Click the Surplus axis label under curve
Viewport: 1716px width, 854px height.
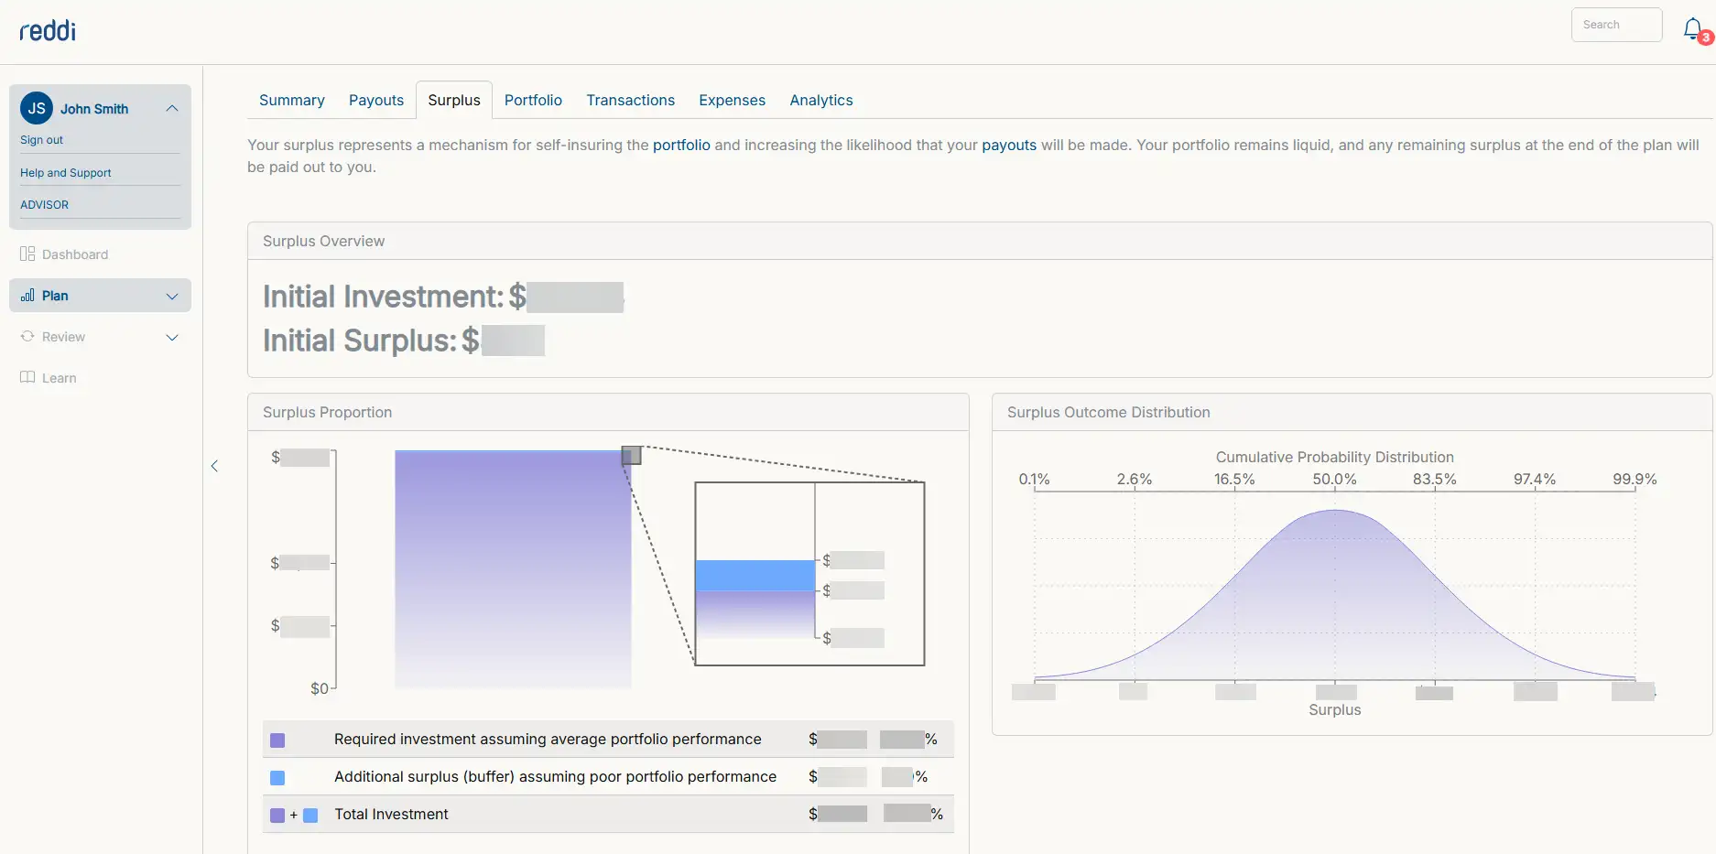pos(1334,709)
